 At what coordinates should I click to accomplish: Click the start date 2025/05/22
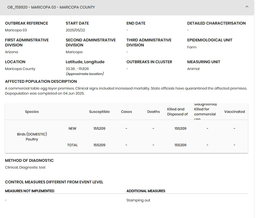[x=75, y=30]
